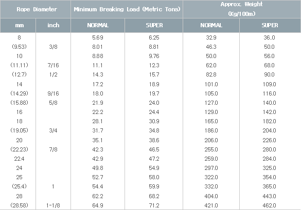Select the 1-1/8 inch cell

(53, 205)
